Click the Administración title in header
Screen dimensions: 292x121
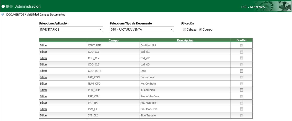pyautogui.click(x=28, y=6)
